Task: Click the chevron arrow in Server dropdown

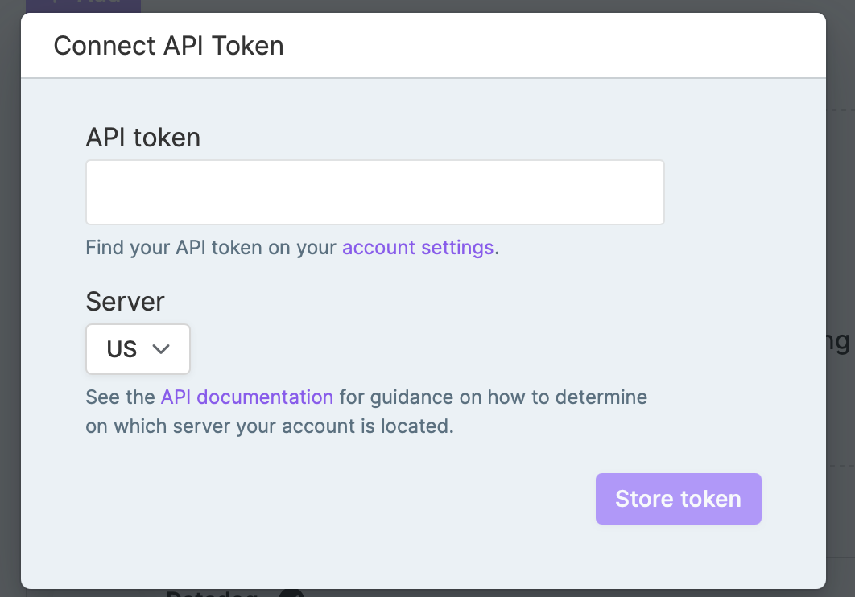Action: click(x=161, y=349)
